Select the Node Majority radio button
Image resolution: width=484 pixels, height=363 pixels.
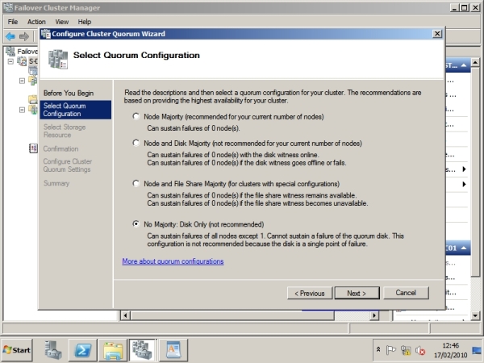(136, 116)
